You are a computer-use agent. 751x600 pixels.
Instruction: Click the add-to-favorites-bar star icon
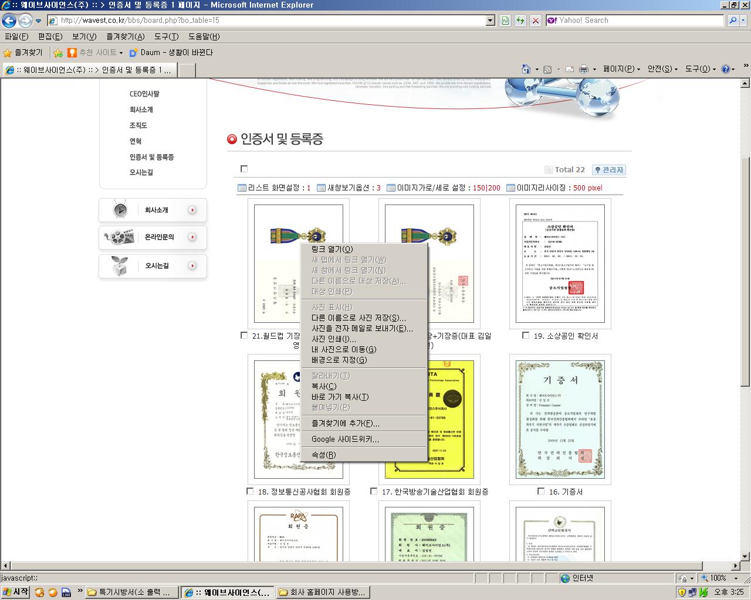[58, 53]
